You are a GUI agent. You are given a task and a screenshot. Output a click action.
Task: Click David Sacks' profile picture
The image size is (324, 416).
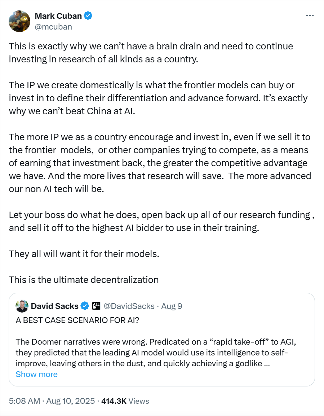22,306
